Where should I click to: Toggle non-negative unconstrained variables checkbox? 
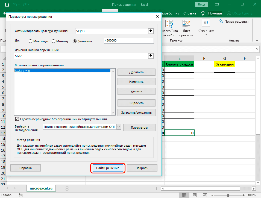click(x=17, y=119)
